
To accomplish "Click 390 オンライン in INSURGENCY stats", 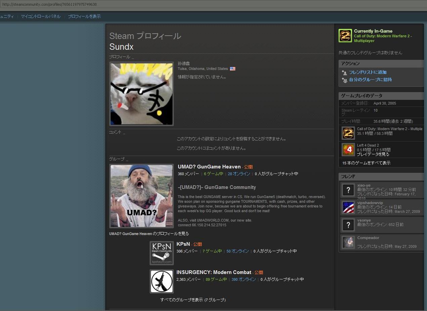I will (x=244, y=279).
